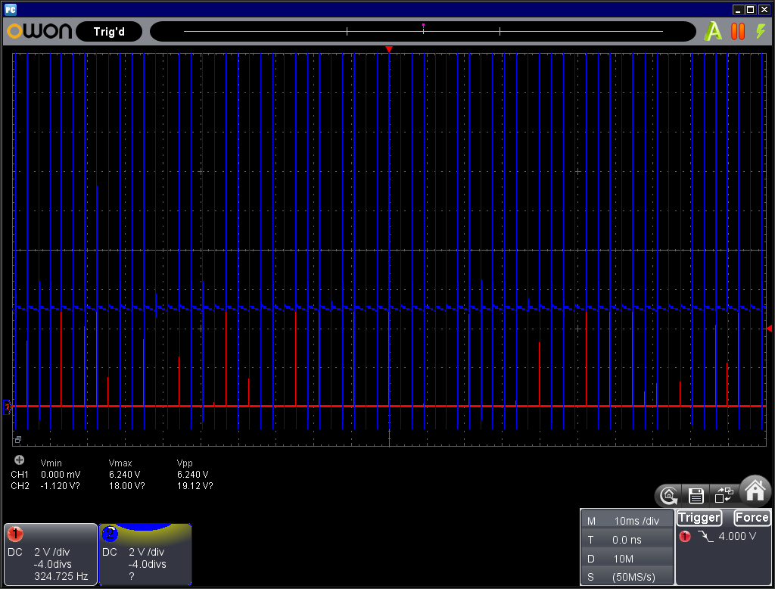Click CH1 2 V /div scale setting

52,552
